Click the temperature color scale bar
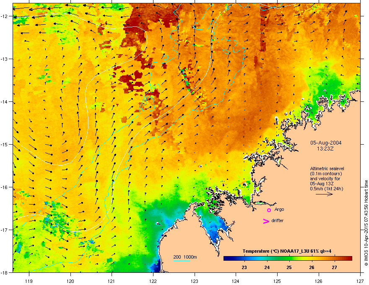Image resolution: width=369 pixels, height=285 pixels. click(288, 259)
